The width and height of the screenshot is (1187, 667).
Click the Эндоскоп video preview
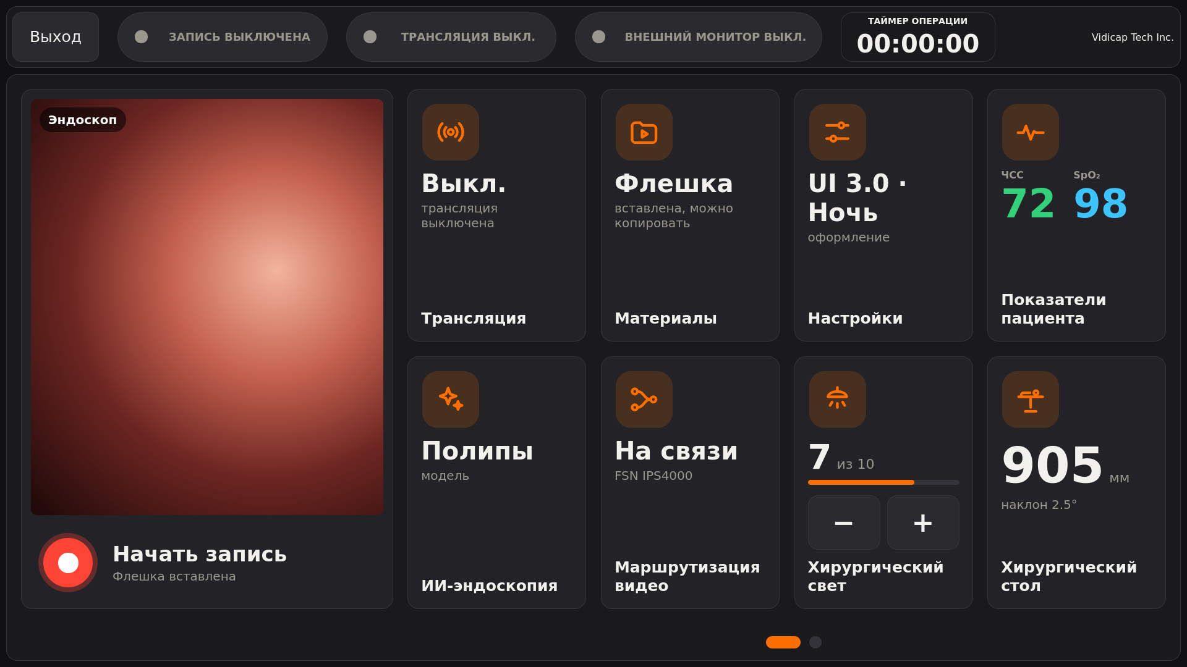pyautogui.click(x=207, y=307)
